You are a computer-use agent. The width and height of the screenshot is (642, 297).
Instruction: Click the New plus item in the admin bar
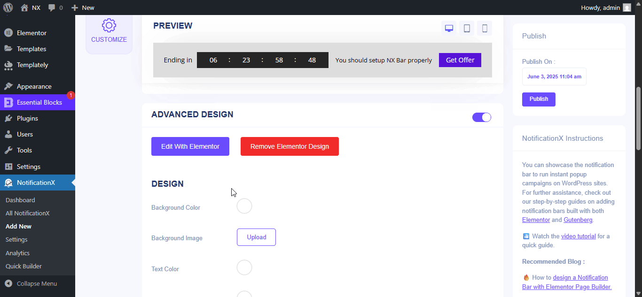click(x=83, y=8)
